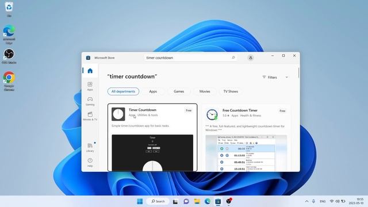Click the Timer Countdown dark screenshot preview
The image size is (368, 207).
(152, 153)
